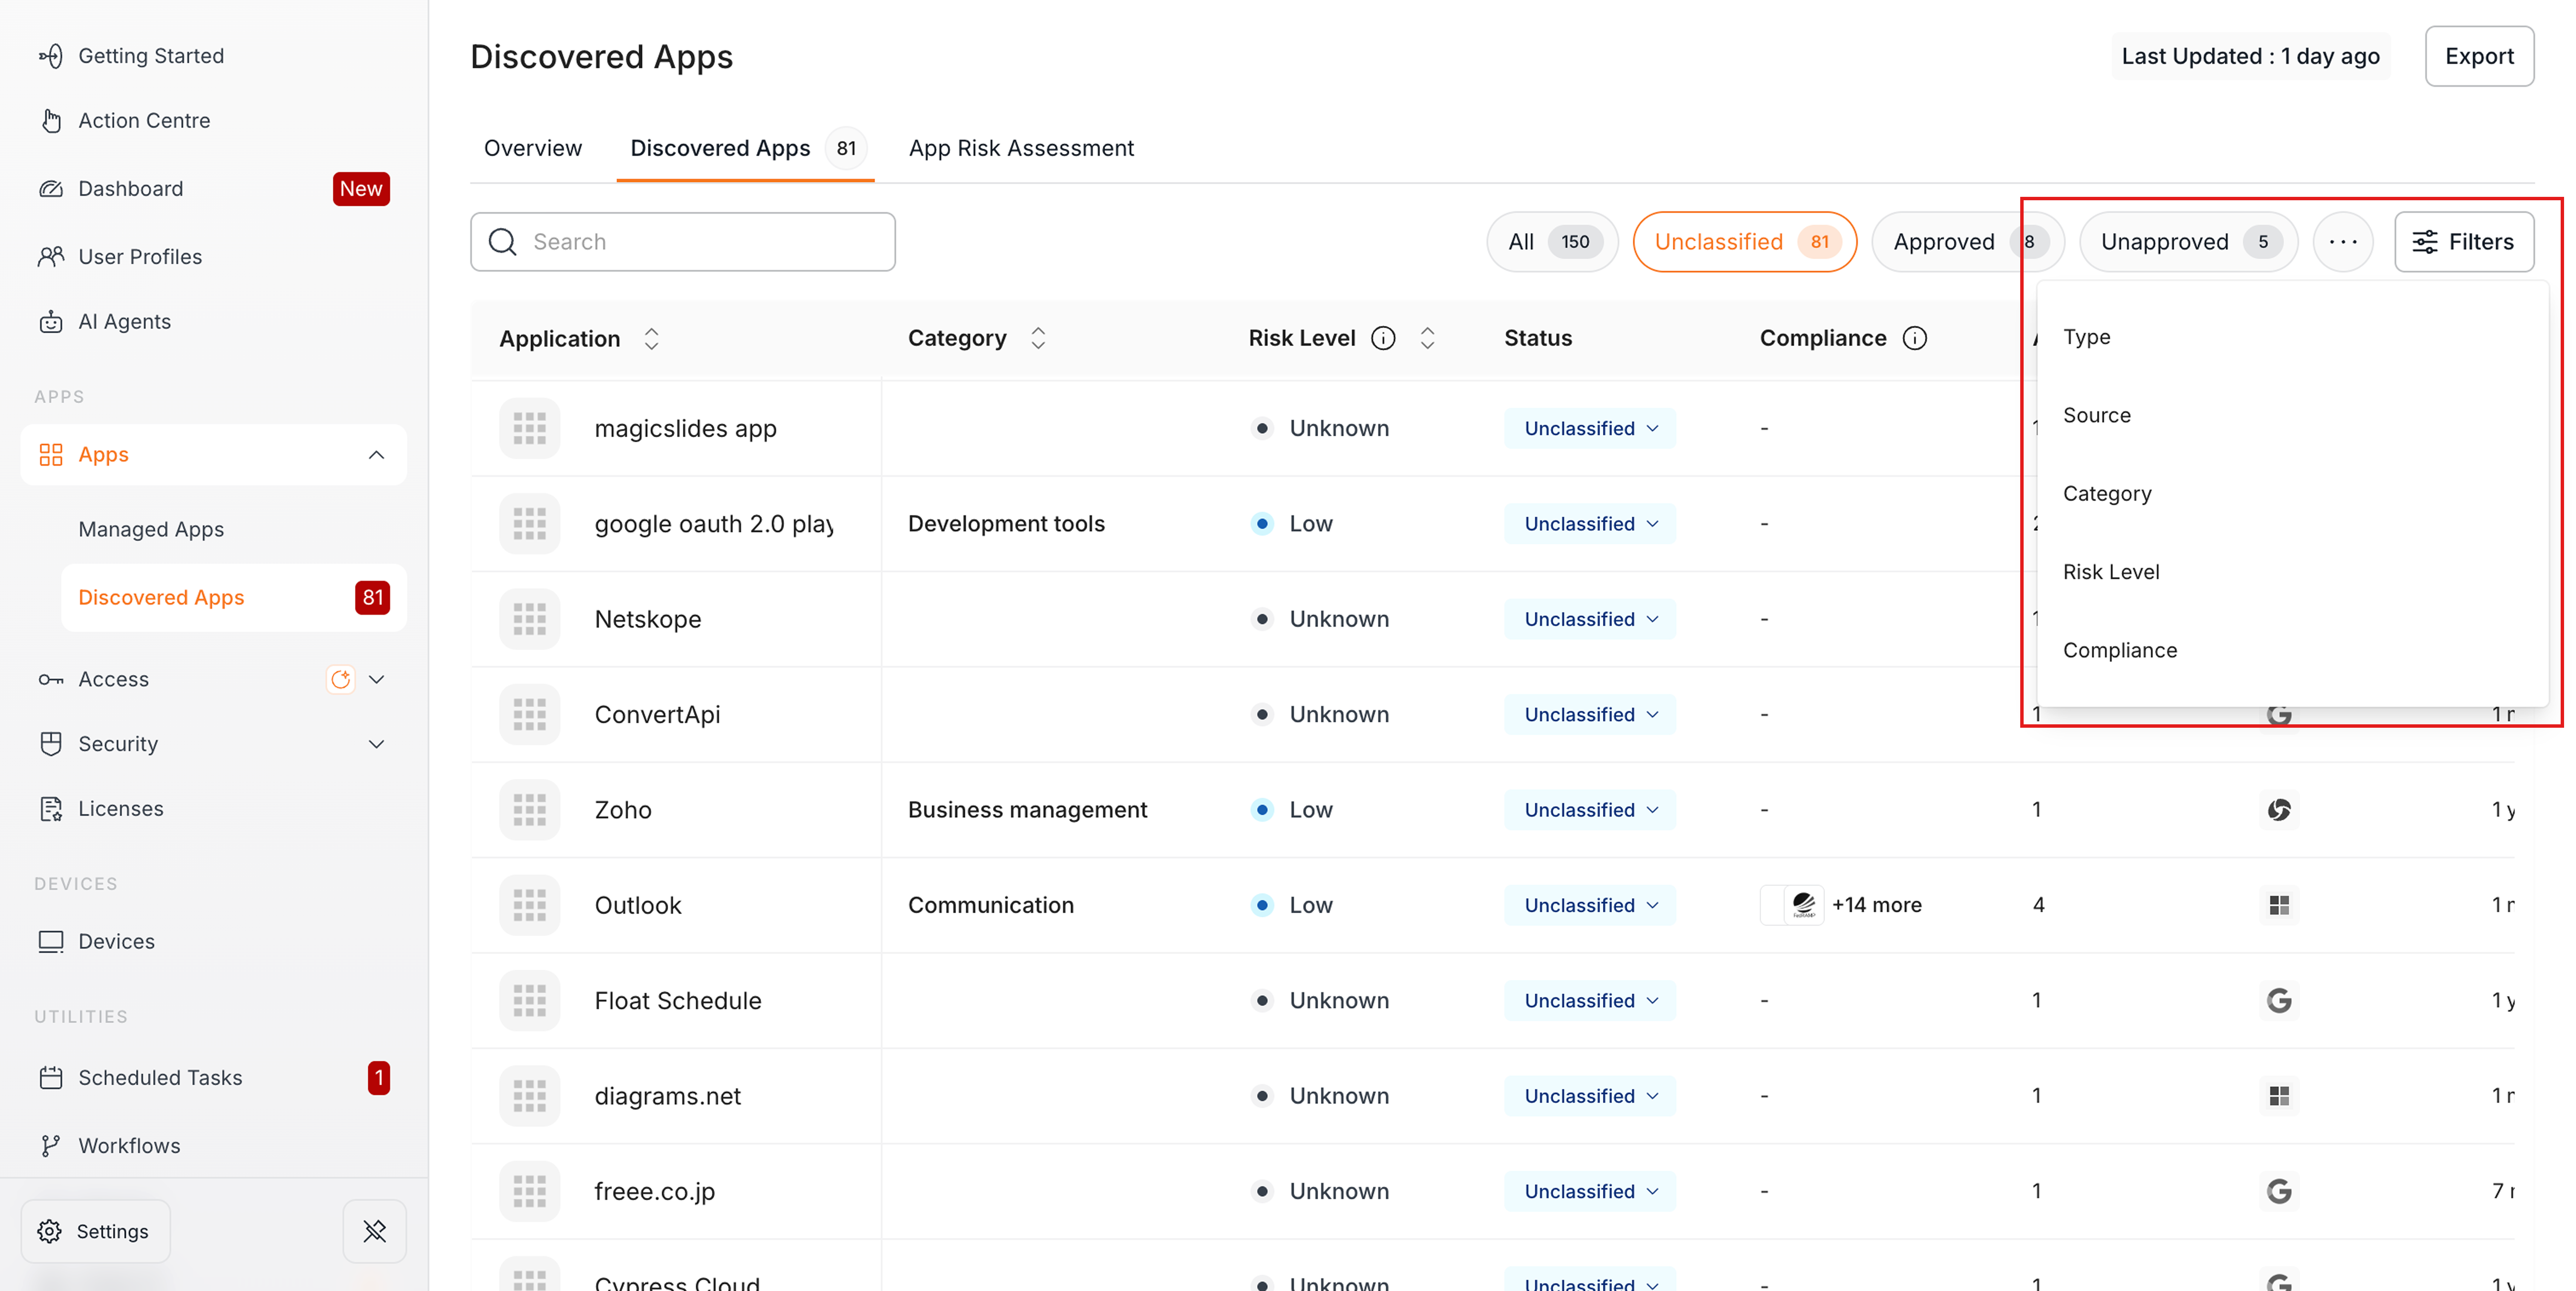Expand the Security sidebar section

pyautogui.click(x=376, y=744)
